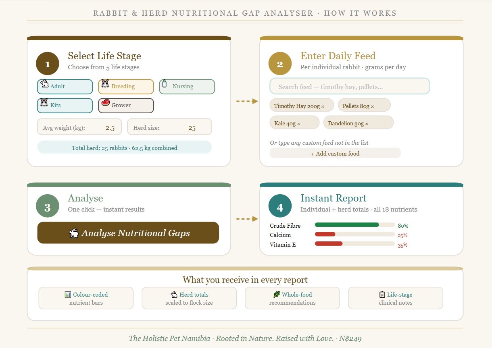Remove the Timothy Hay 200g chip
Image resolution: width=492 pixels, height=353 pixels.
point(323,106)
